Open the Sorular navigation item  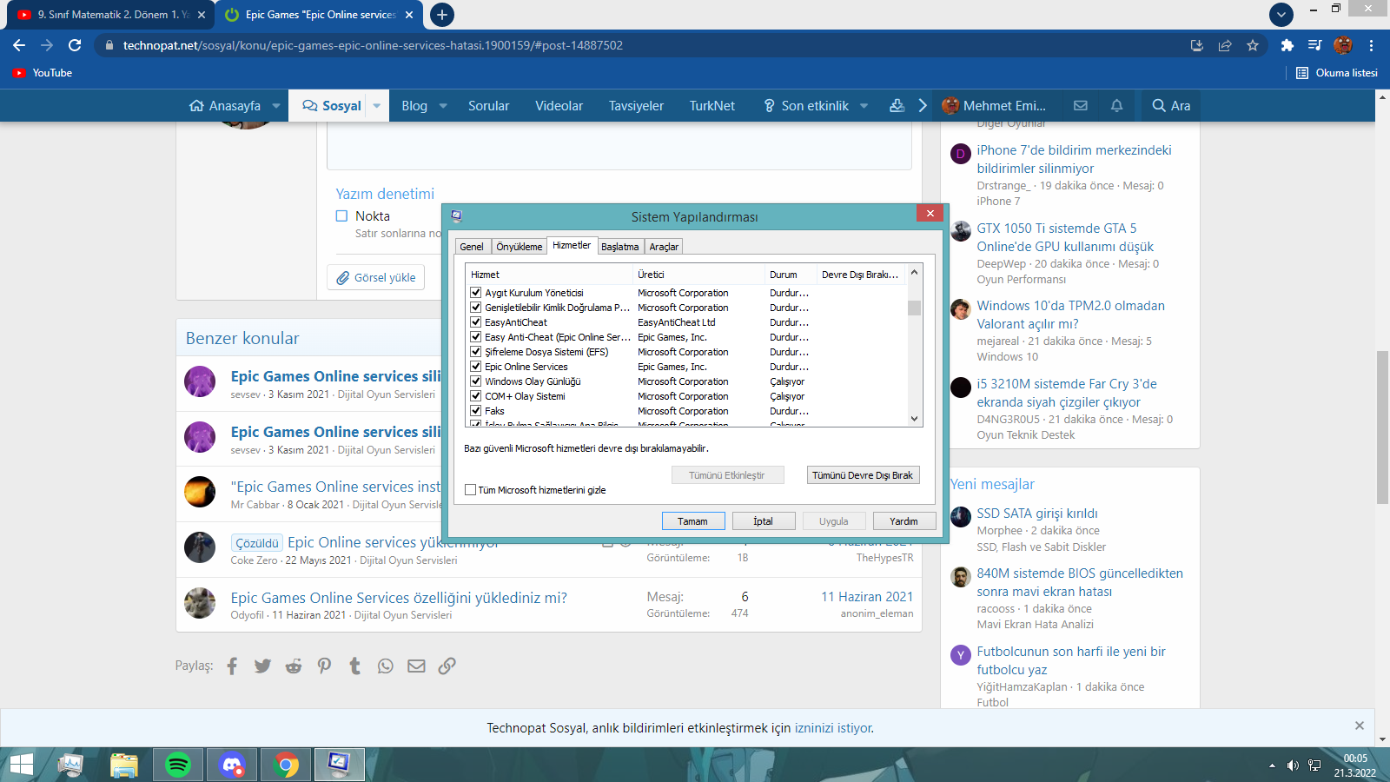[x=488, y=106]
